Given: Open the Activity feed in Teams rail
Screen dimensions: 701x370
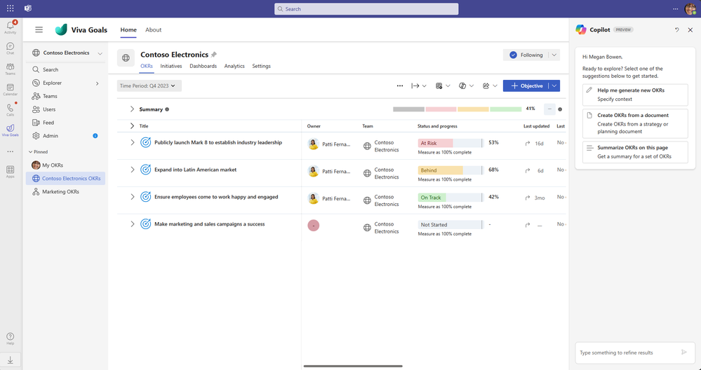Looking at the screenshot, I should click(x=11, y=27).
